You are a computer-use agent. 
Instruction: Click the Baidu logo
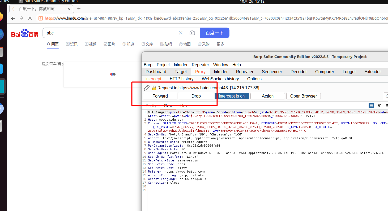point(25,33)
